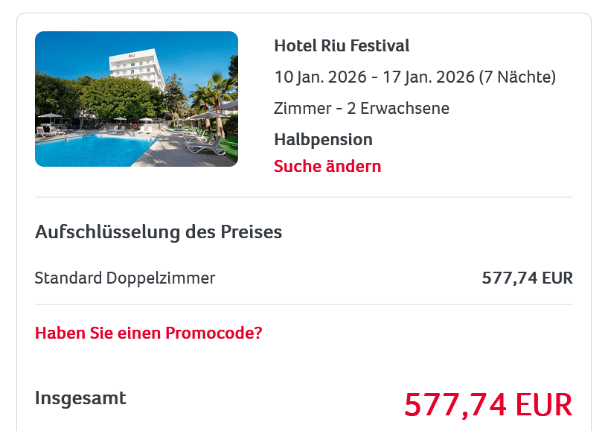Image resolution: width=608 pixels, height=431 pixels.
Task: Click the Riu logo on the hotel building
Action: tap(132, 55)
